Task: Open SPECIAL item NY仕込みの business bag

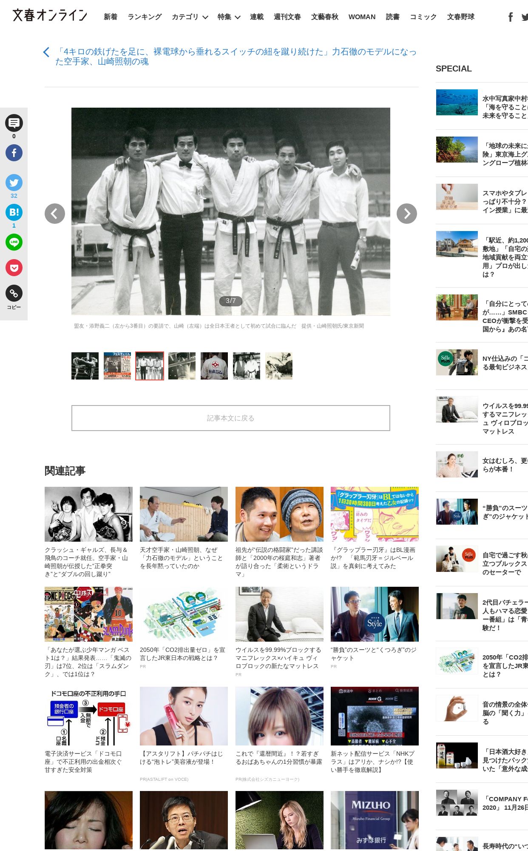Action: pyautogui.click(x=482, y=363)
